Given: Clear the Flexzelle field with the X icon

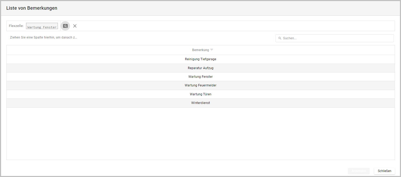Looking at the screenshot, I should click(75, 26).
